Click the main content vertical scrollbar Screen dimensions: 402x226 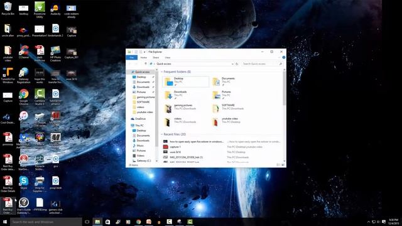[x=284, y=88]
